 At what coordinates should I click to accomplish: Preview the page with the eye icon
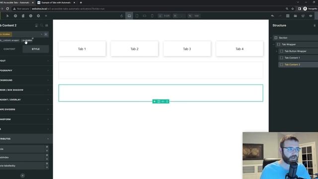pos(311,16)
